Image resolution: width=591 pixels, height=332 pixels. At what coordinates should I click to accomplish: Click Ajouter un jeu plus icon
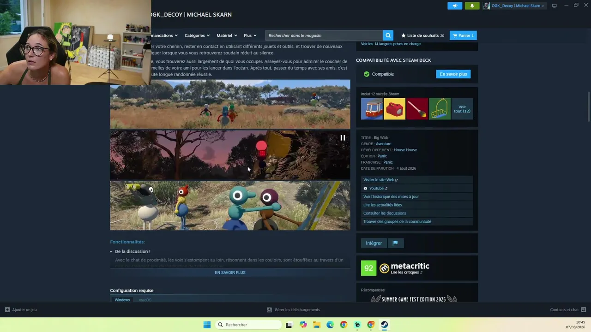click(x=7, y=310)
